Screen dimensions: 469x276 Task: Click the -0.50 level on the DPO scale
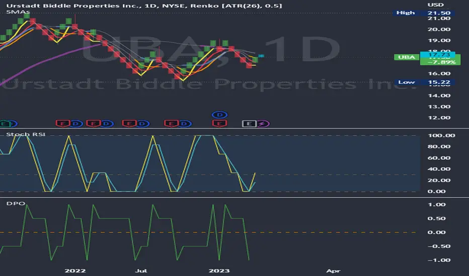[439, 246]
